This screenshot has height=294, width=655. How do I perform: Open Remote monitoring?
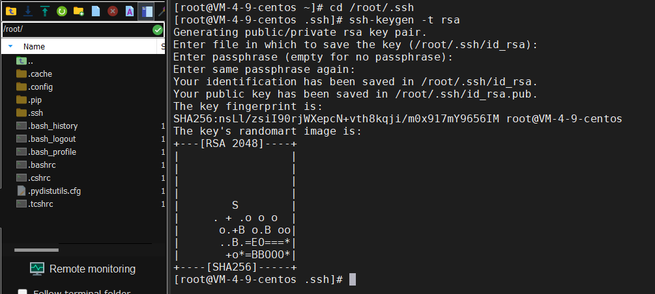(83, 269)
